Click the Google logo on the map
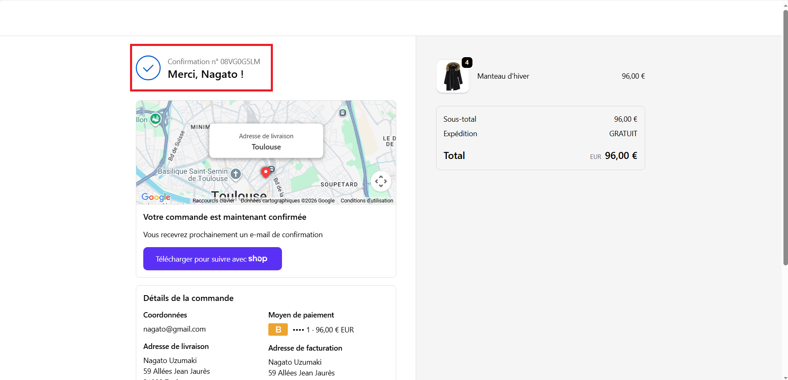 tap(156, 197)
